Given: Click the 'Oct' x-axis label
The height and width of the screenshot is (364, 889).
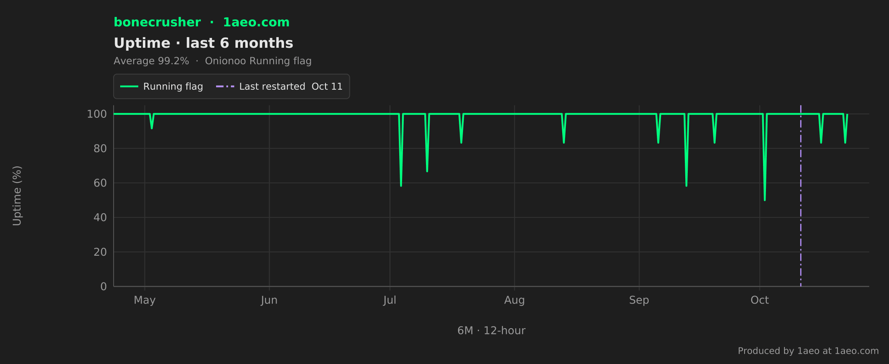Looking at the screenshot, I should coord(759,300).
